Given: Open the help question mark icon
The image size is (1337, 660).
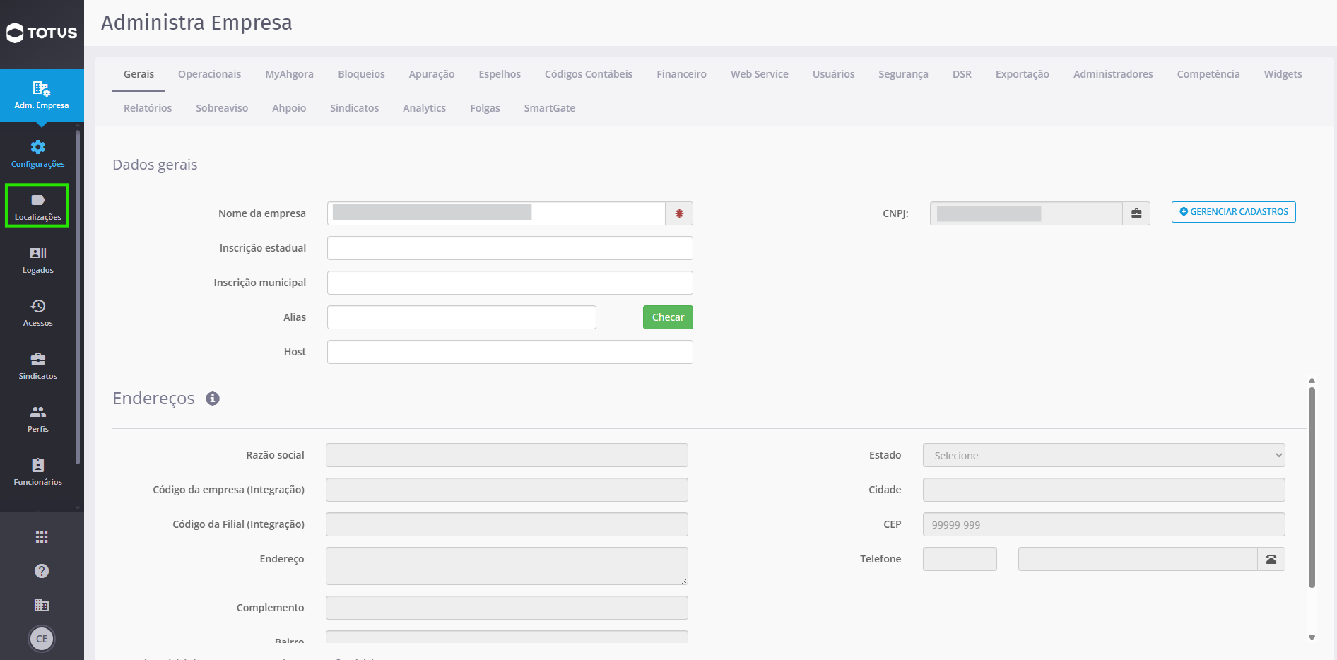Looking at the screenshot, I should tap(42, 571).
